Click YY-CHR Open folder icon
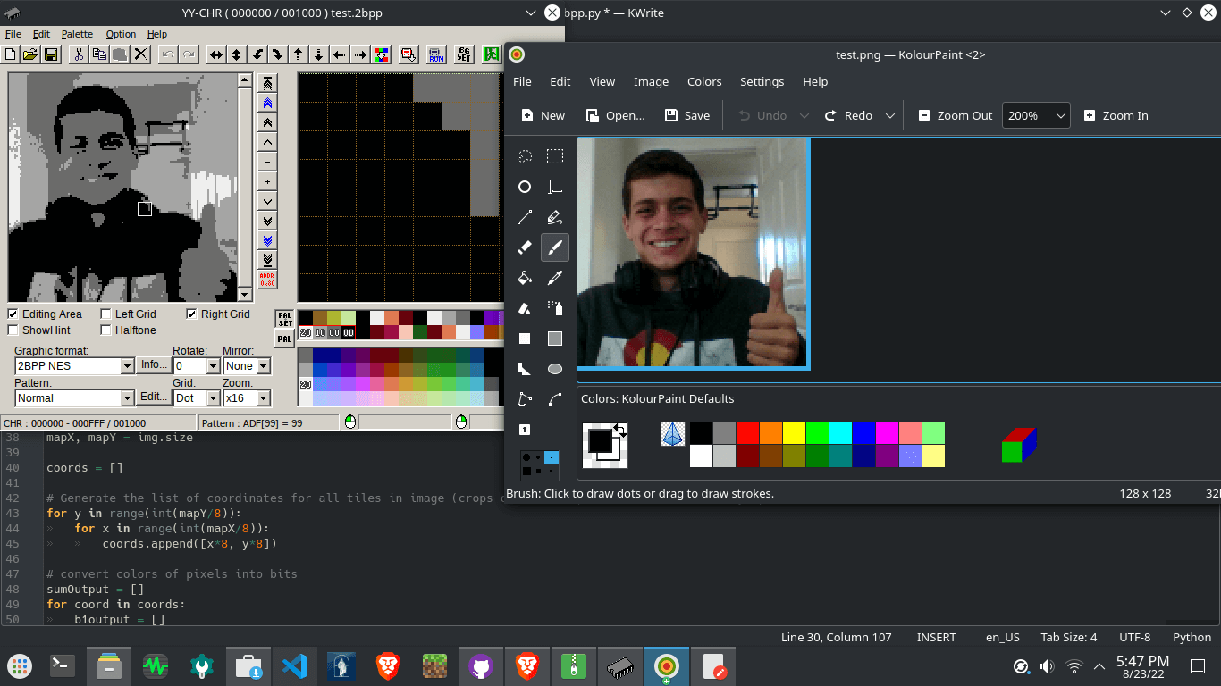The image size is (1221, 686). 30,54
